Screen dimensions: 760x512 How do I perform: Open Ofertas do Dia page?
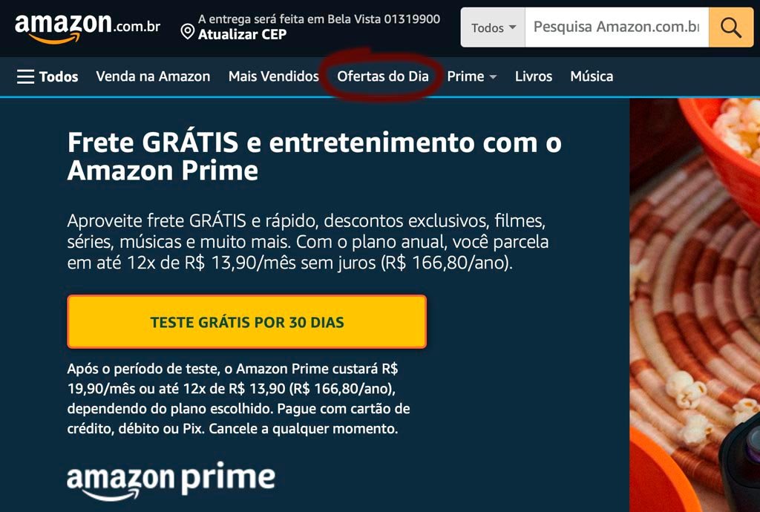pyautogui.click(x=382, y=76)
